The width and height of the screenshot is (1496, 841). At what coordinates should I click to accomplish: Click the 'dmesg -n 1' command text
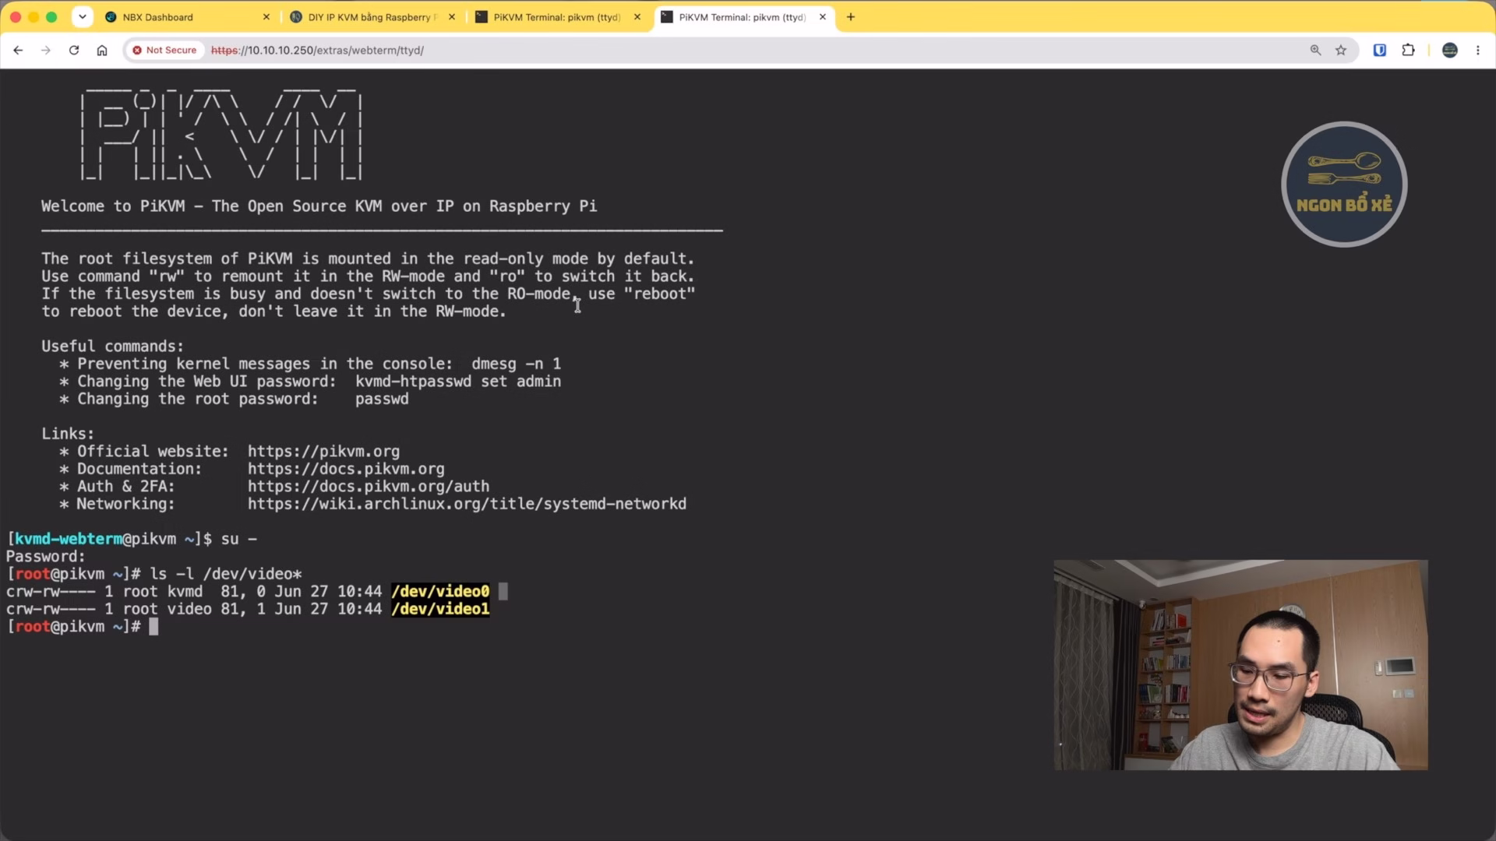pyautogui.click(x=516, y=364)
